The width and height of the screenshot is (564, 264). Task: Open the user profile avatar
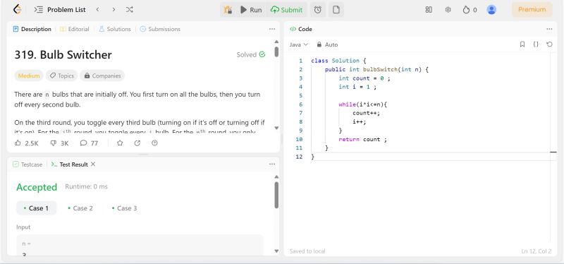[x=491, y=10]
